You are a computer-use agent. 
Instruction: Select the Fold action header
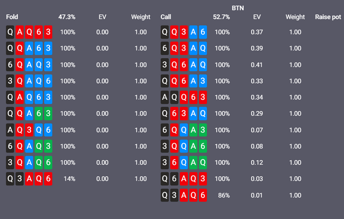[x=12, y=17]
